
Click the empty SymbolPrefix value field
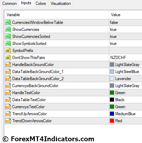(125, 51)
